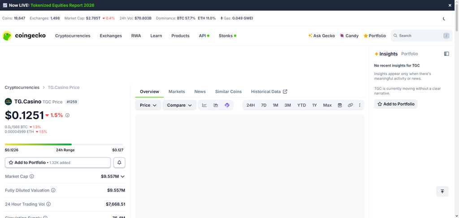Screen dimensions: 459x218
Task: Open the Stonks menu item
Action: 227,36
